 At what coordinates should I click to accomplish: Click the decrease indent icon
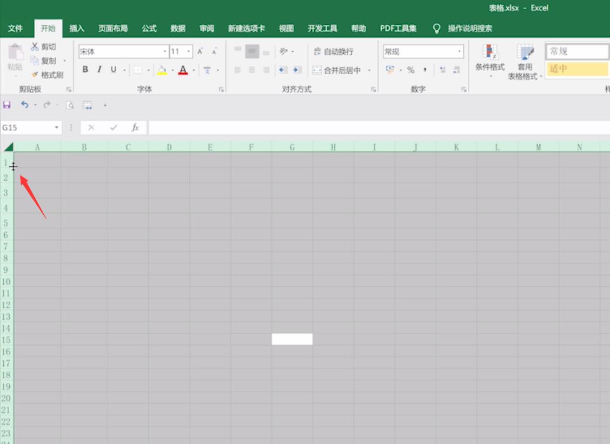283,70
